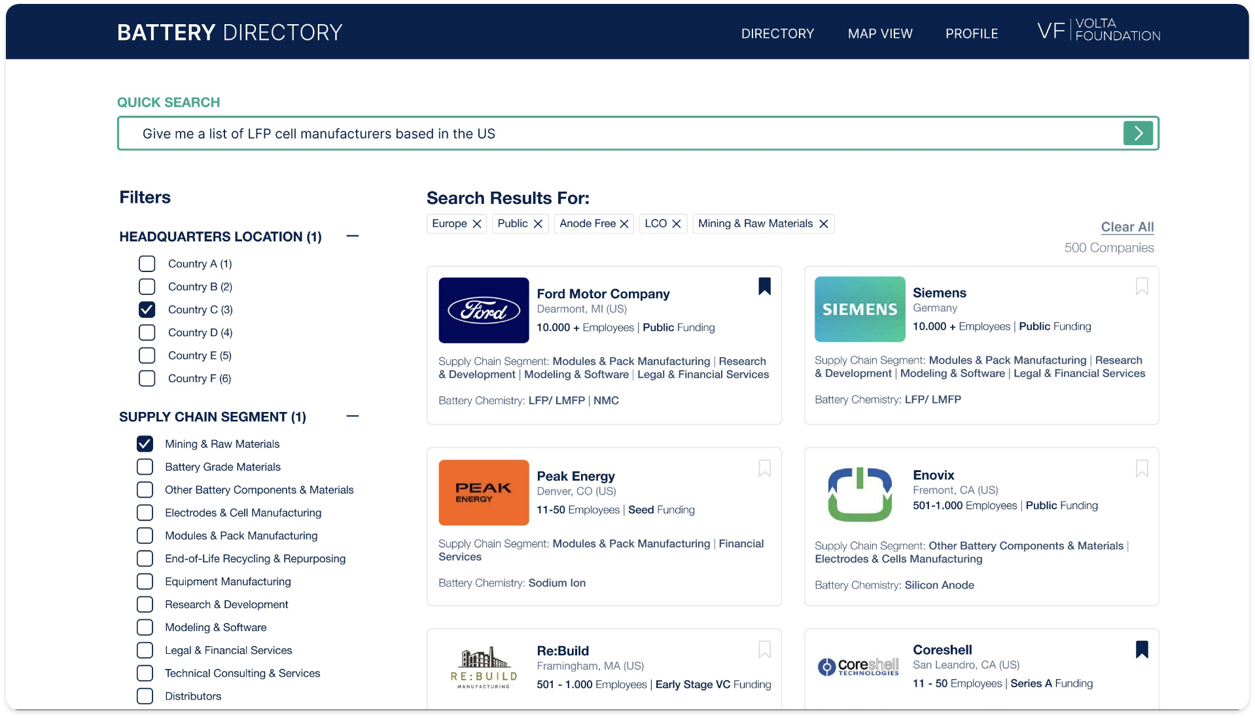Enable End-of-Life Recycling & Repurposing filter
The width and height of the screenshot is (1255, 718).
point(145,558)
